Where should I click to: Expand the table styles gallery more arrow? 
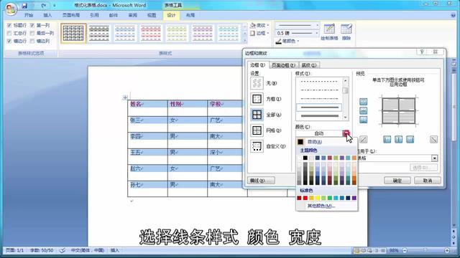(244, 40)
